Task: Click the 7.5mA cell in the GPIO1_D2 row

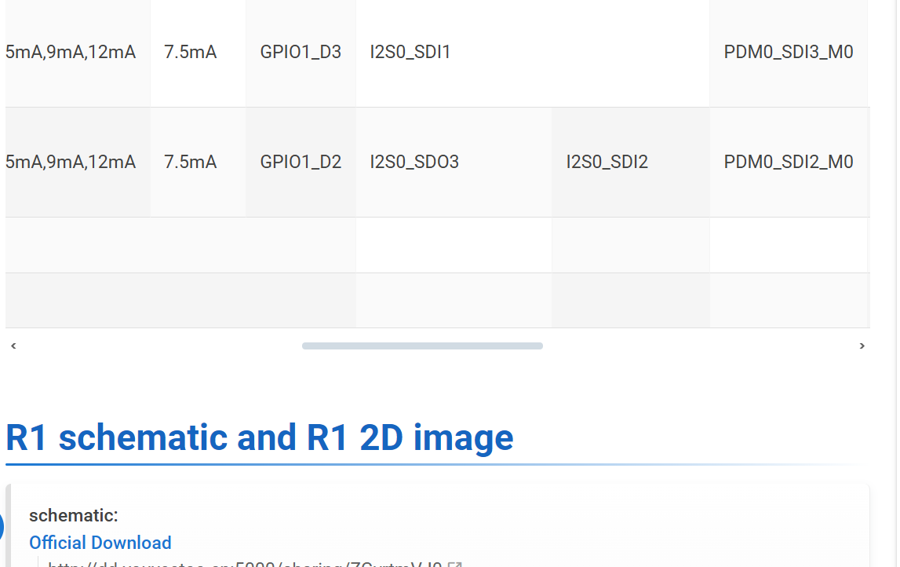Action: click(191, 163)
